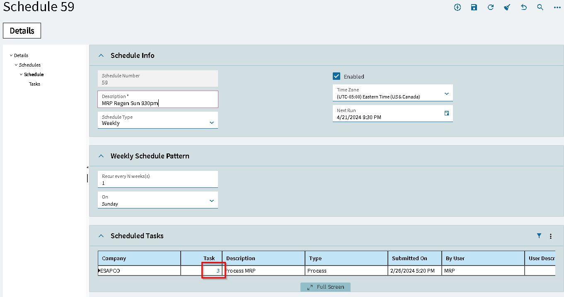Click the Full Screen button
Screen dimensions: 564x297
click(x=325, y=287)
